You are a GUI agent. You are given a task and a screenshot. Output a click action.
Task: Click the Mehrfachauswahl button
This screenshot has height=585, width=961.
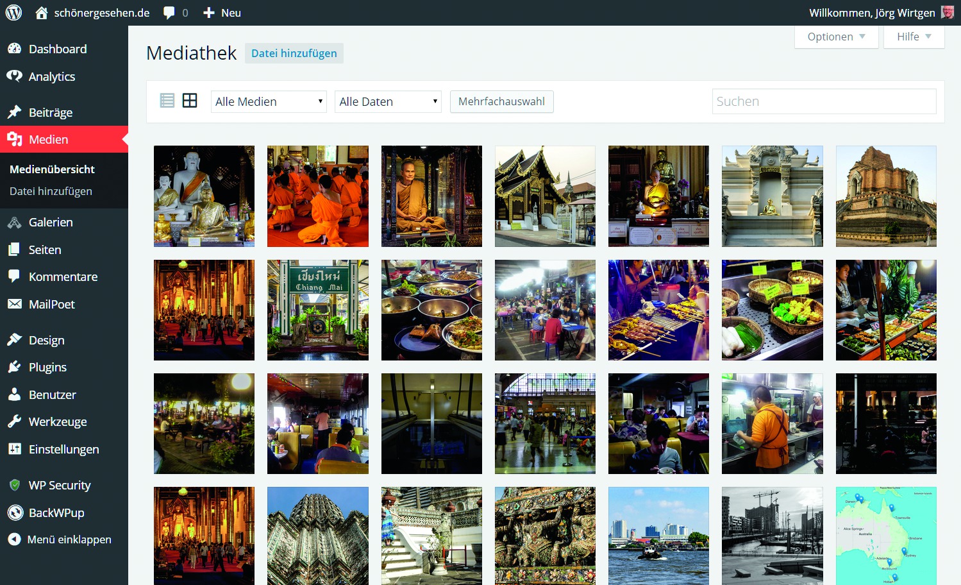[x=501, y=101]
